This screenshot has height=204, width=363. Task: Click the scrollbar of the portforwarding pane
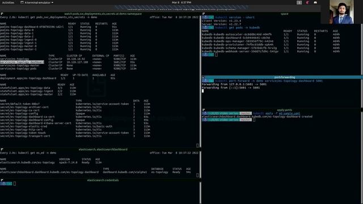click(x=362, y=93)
